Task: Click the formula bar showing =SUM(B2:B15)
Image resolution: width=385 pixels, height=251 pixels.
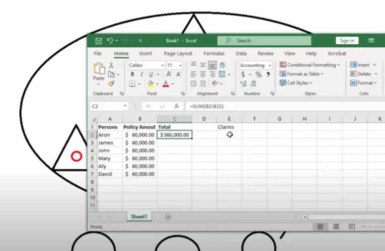Action: [x=285, y=106]
